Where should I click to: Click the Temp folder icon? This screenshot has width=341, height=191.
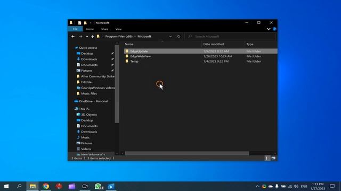point(127,62)
